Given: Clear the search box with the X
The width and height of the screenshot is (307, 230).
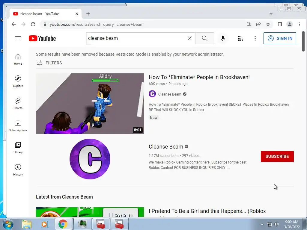Looking at the screenshot, I should tap(190, 38).
